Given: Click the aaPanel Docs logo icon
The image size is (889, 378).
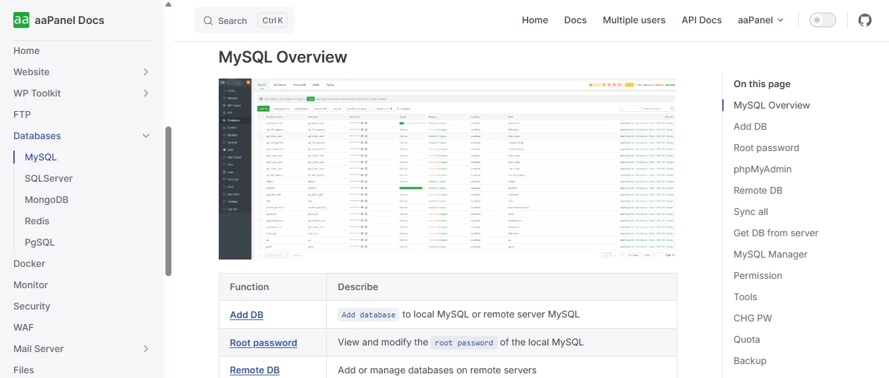Looking at the screenshot, I should coord(21,20).
